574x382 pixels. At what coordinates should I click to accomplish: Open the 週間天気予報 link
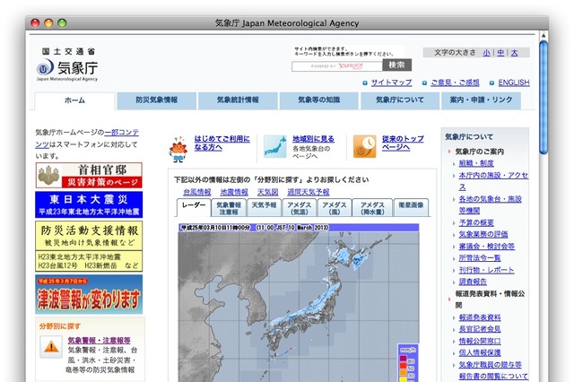coord(309,192)
